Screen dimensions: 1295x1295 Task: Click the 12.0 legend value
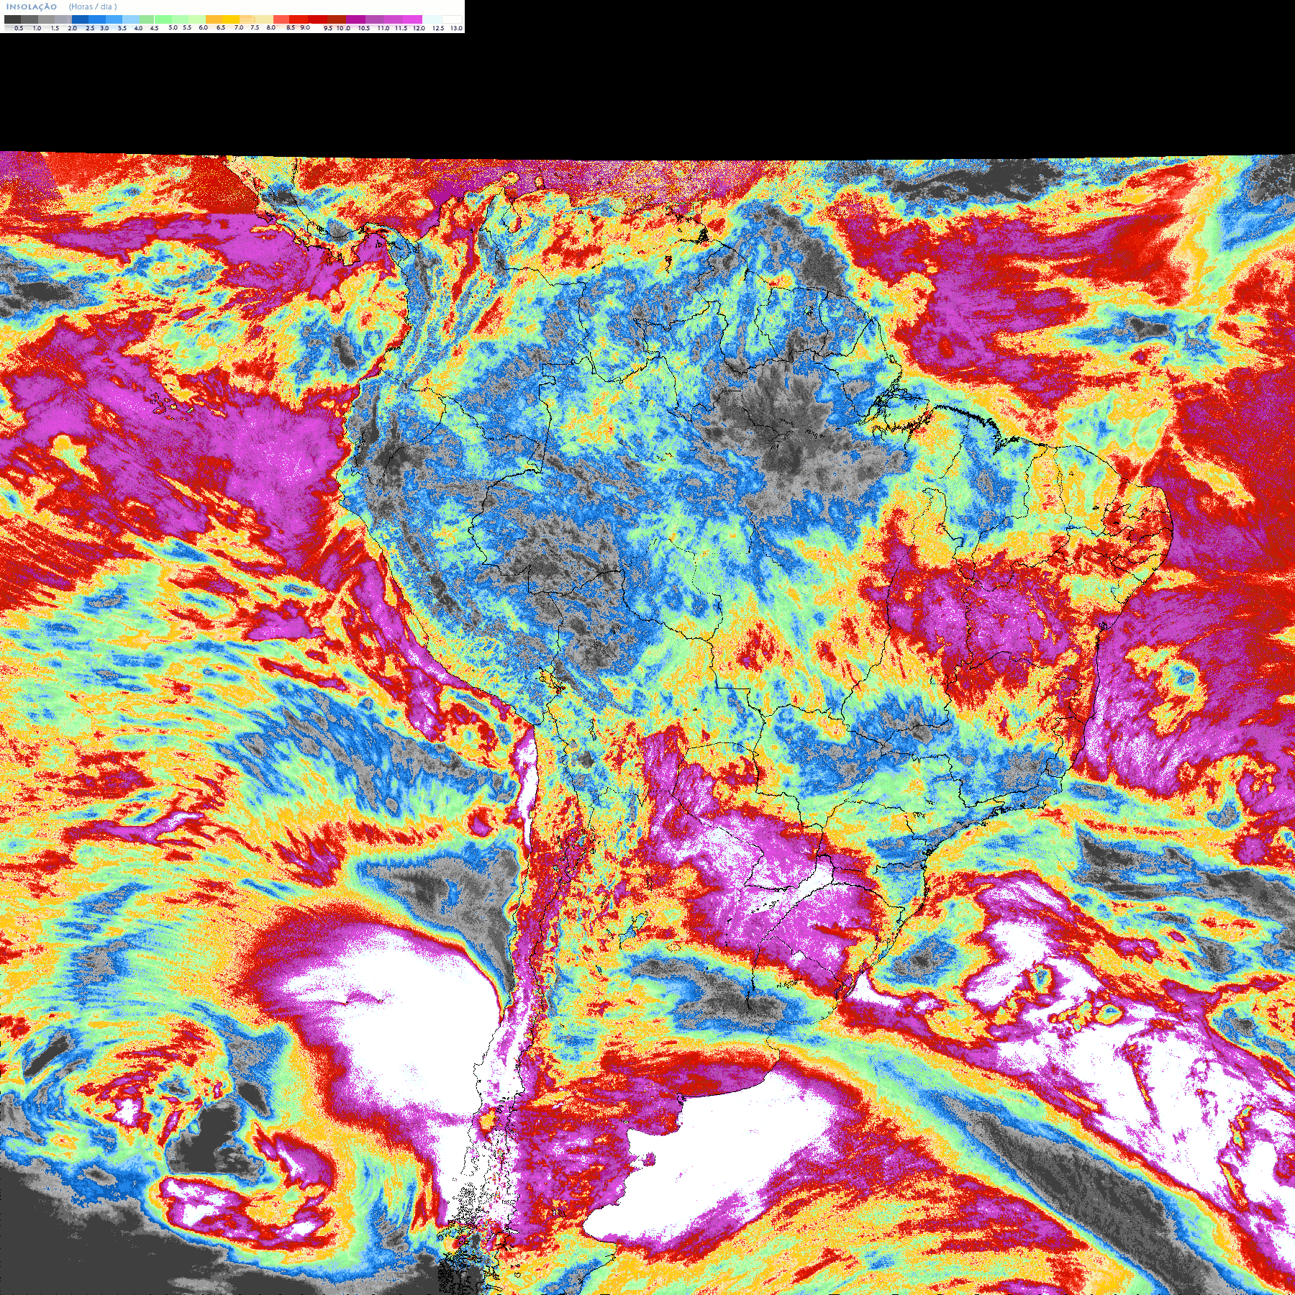point(419,28)
